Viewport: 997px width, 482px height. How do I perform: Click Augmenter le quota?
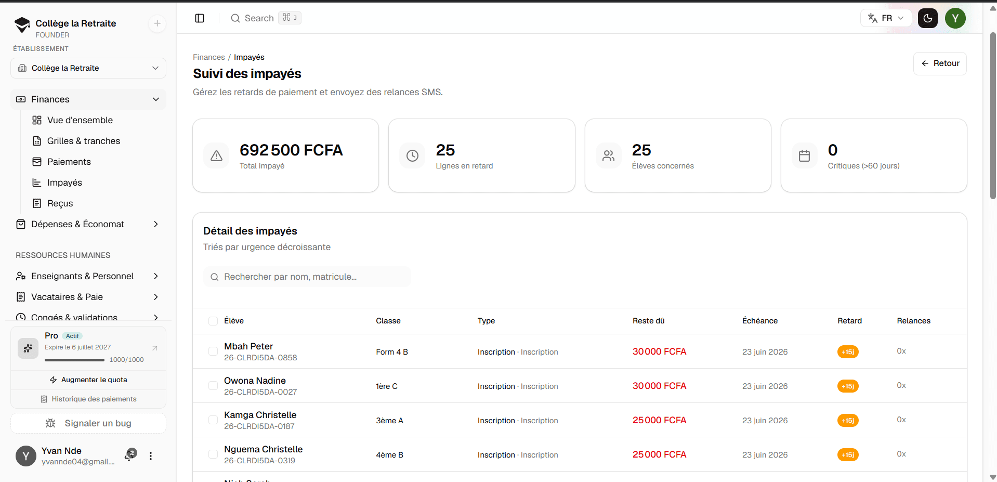[88, 380]
